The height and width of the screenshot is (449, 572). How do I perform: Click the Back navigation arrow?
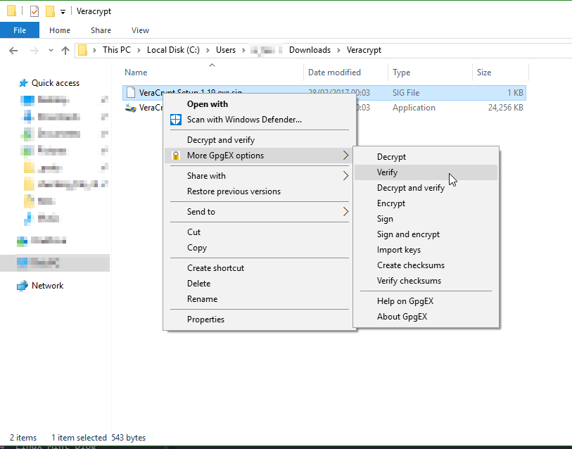click(13, 51)
